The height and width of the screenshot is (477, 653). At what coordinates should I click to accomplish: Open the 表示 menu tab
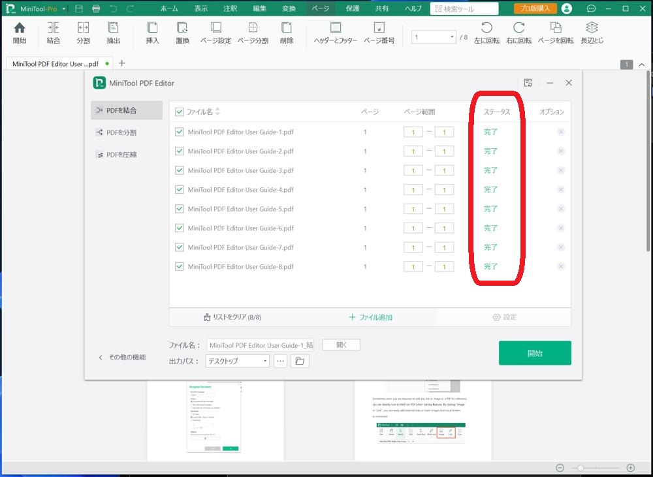click(200, 8)
